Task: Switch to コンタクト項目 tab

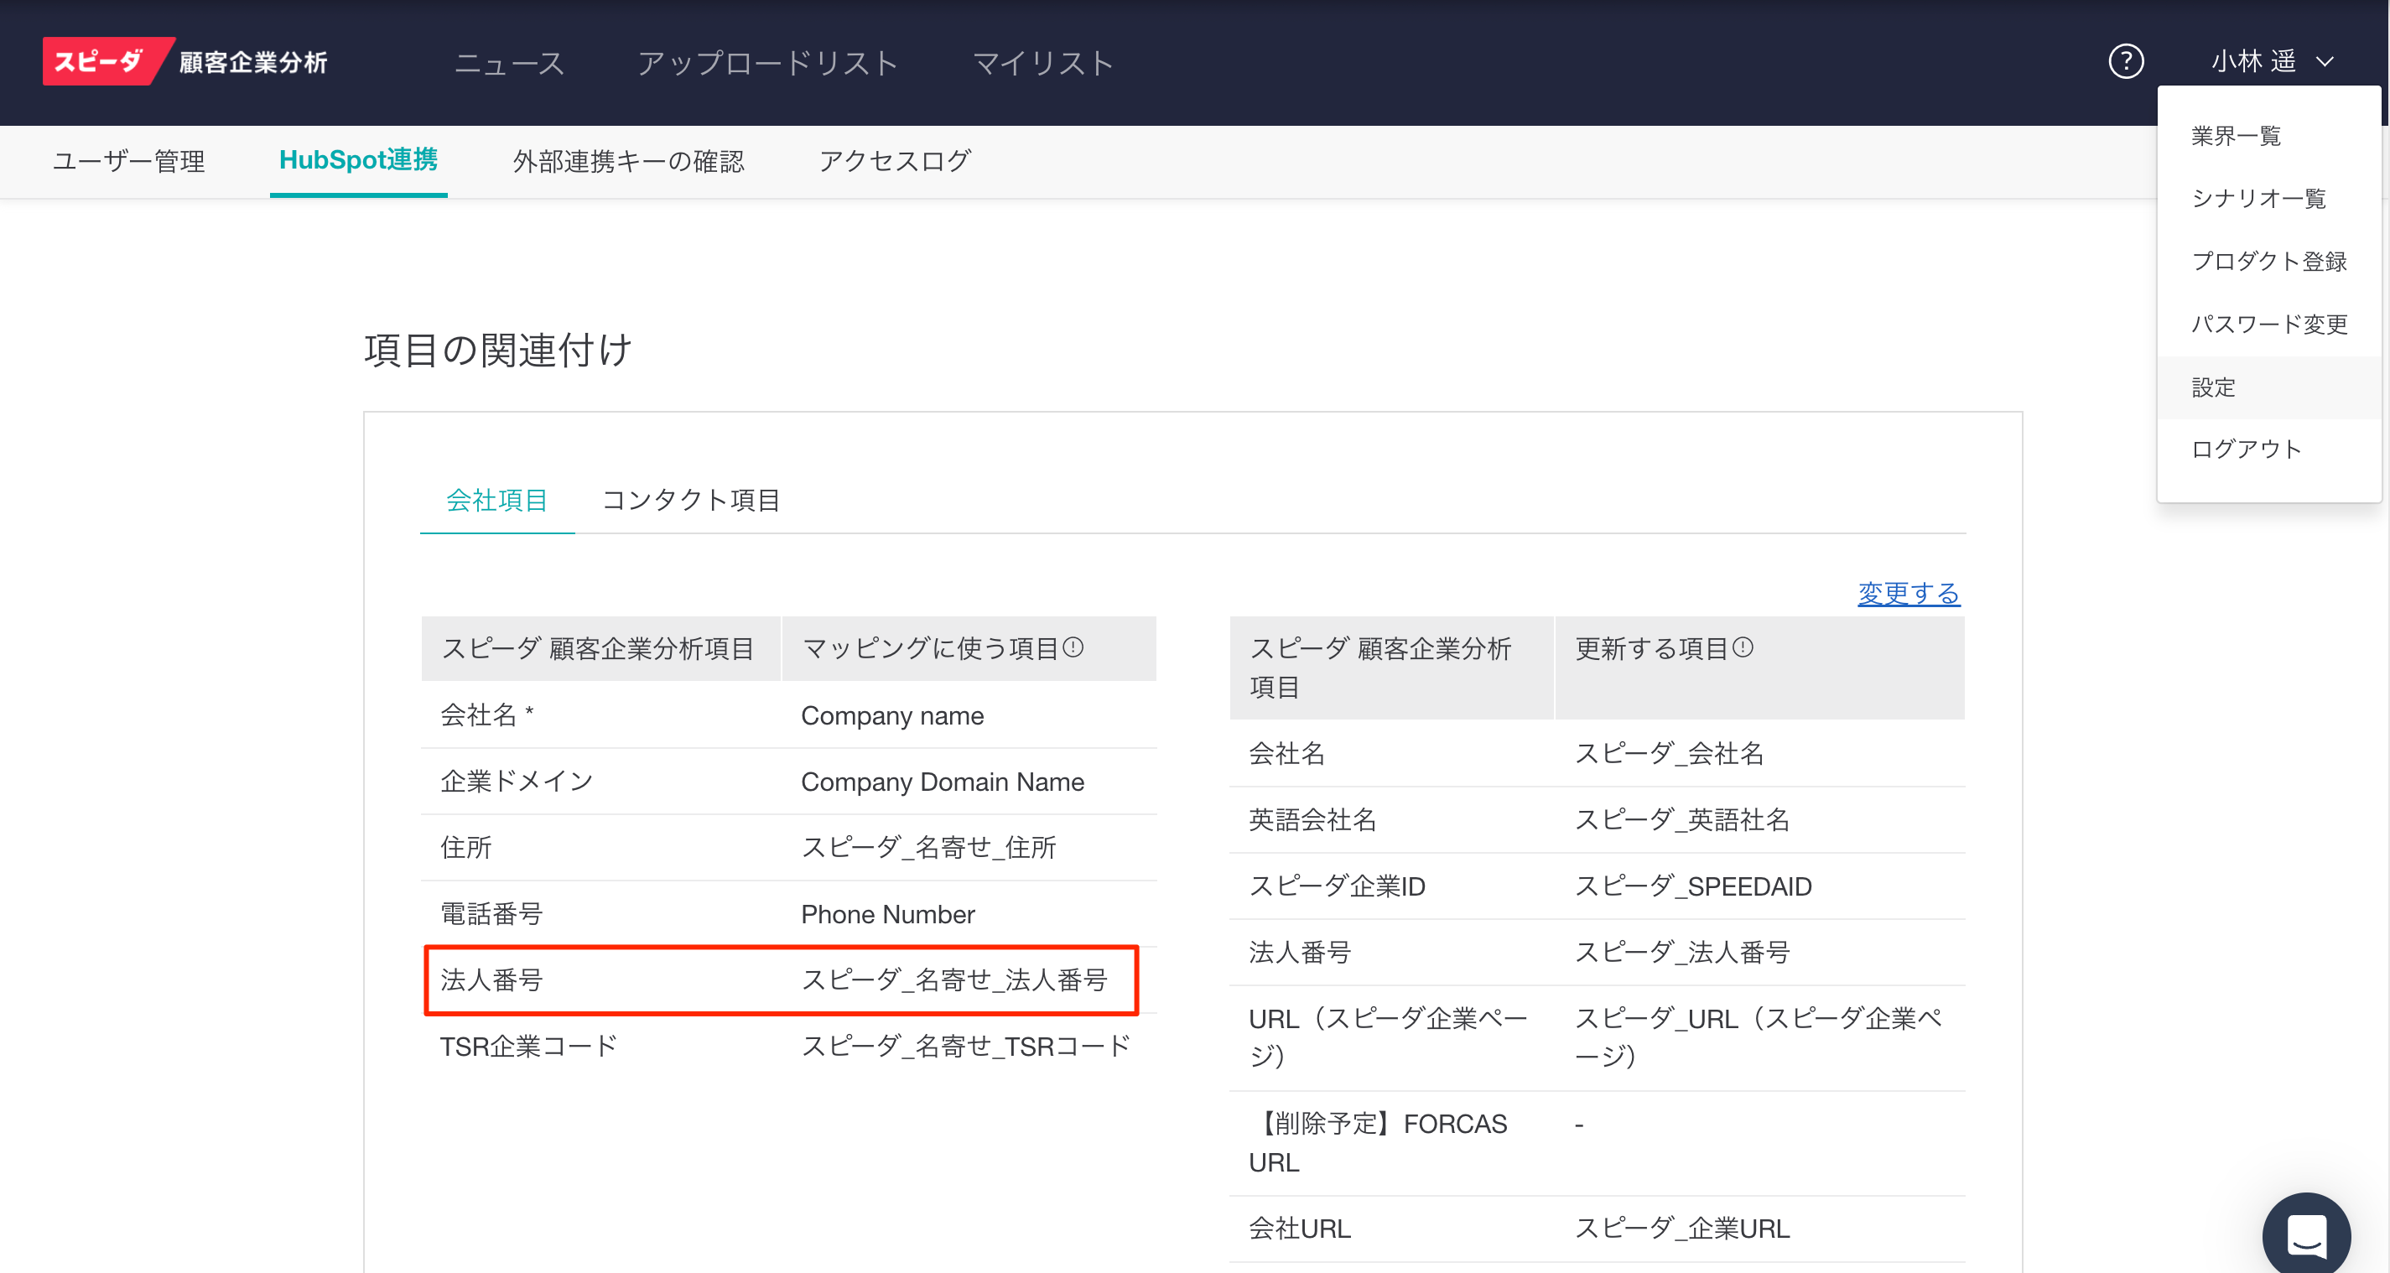Action: [x=691, y=500]
